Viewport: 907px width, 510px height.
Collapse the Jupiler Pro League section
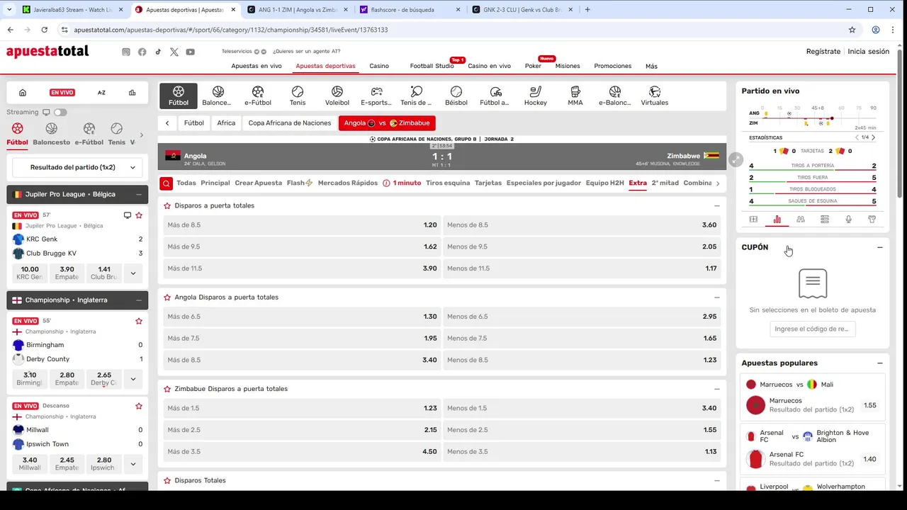[x=139, y=194]
